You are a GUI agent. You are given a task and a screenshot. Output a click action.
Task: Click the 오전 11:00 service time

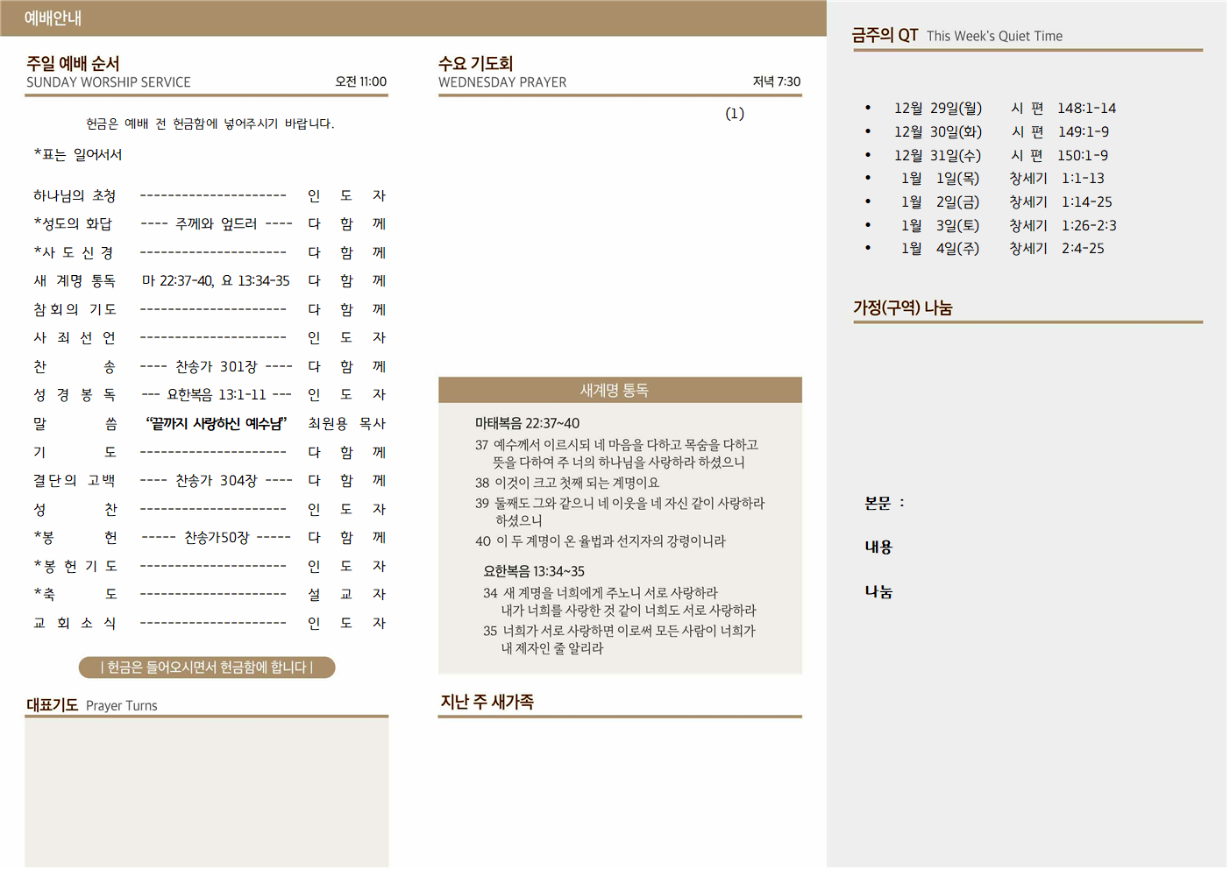pyautogui.click(x=360, y=81)
